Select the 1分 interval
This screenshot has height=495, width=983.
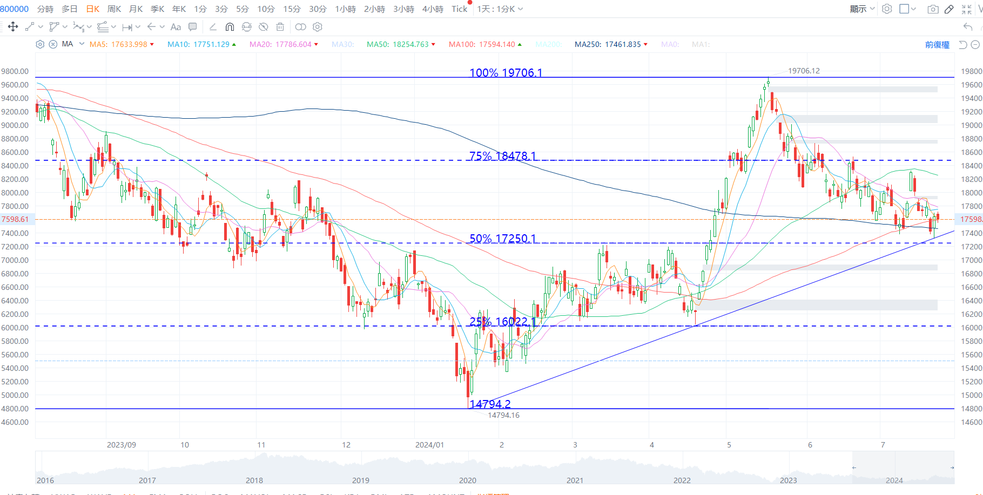point(200,9)
